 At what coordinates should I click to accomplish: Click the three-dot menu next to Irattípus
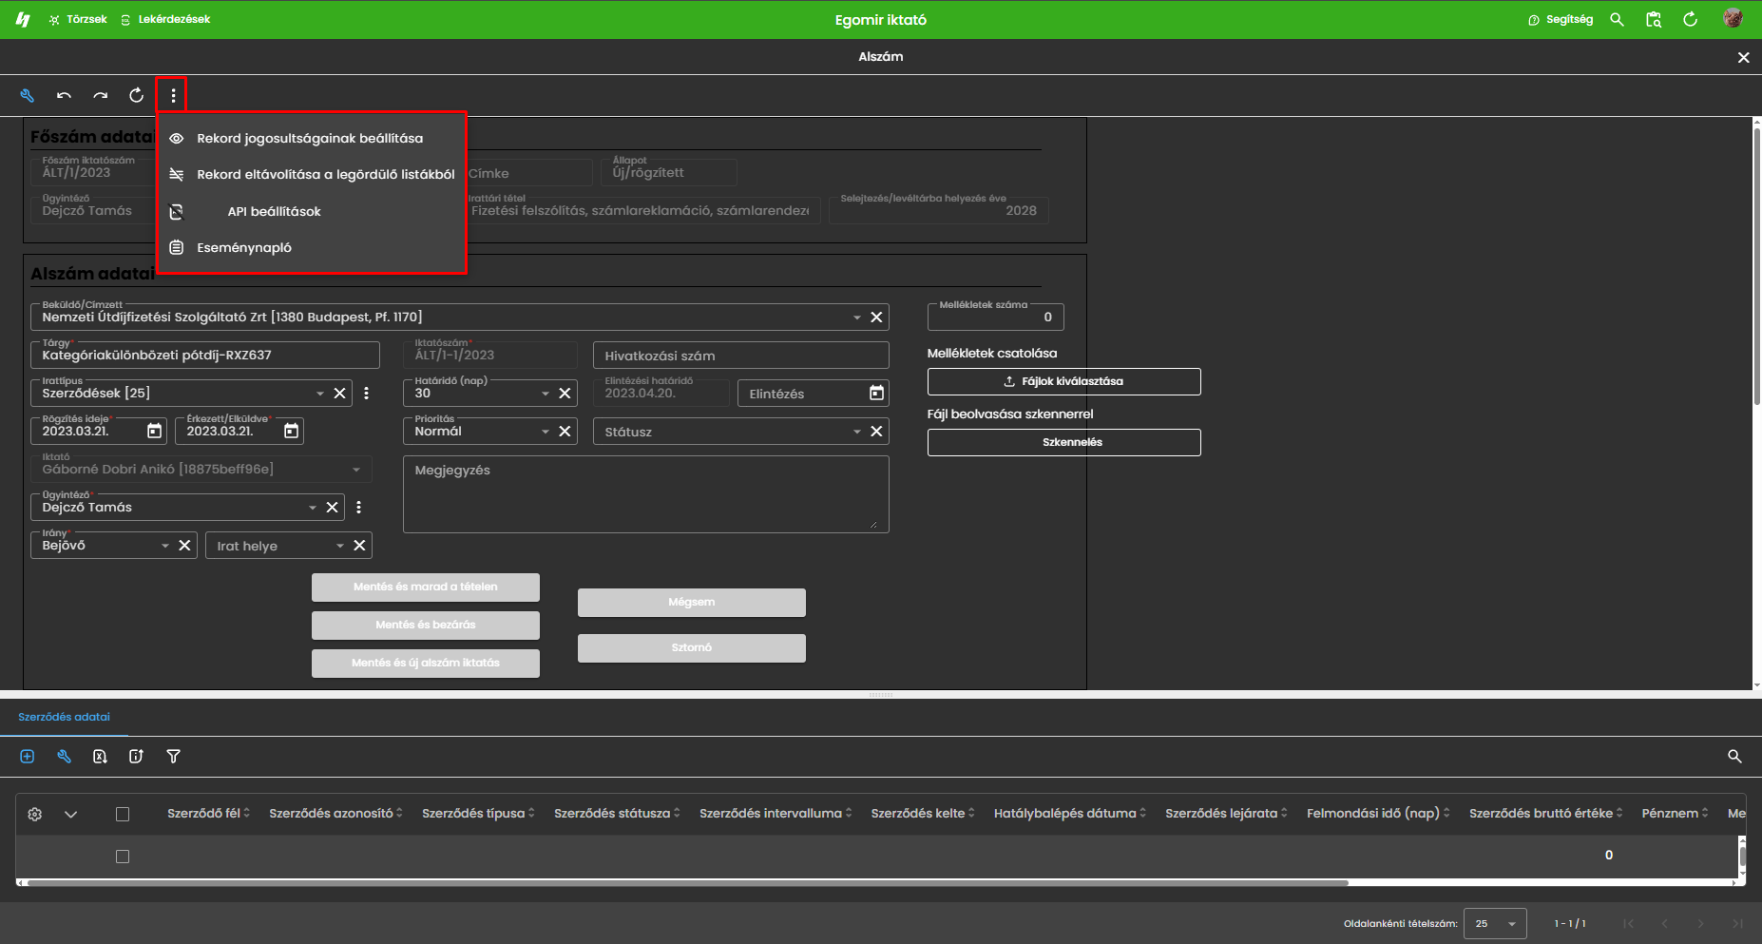pos(367,394)
